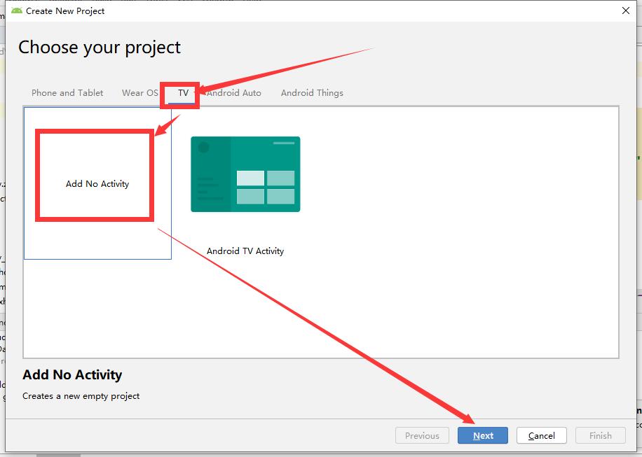Click the grayed-out Finish button

click(x=600, y=435)
